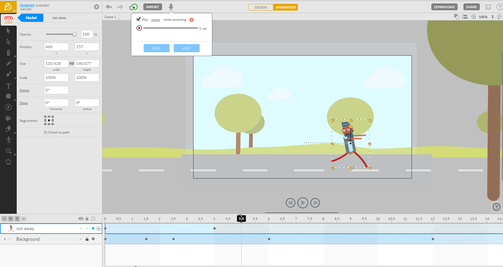Select the Scene 1 breadcrumb tab
503x267 pixels.
tap(110, 17)
